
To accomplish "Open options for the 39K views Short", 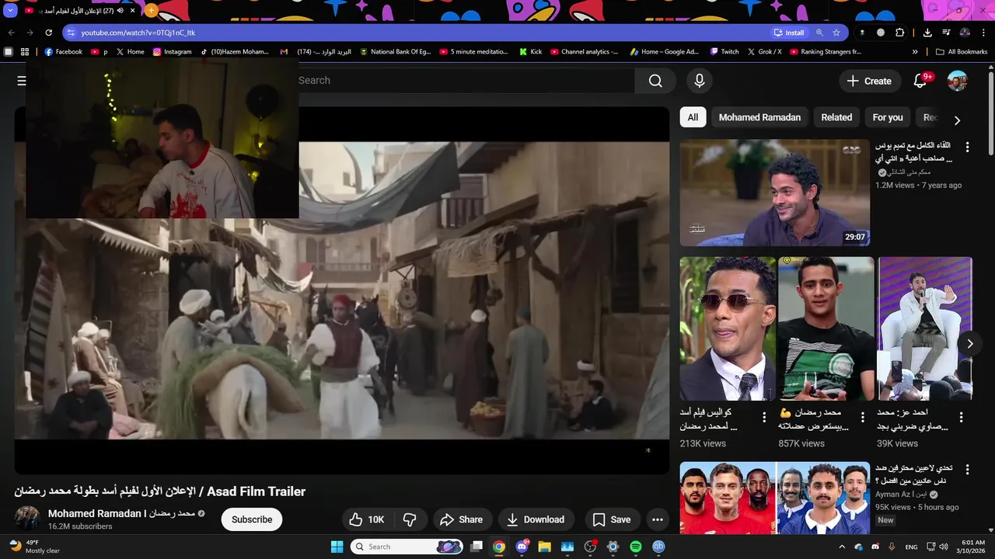I will [x=961, y=418].
